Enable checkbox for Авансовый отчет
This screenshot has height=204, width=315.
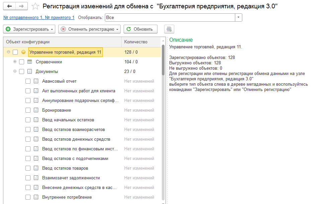pos(28,81)
